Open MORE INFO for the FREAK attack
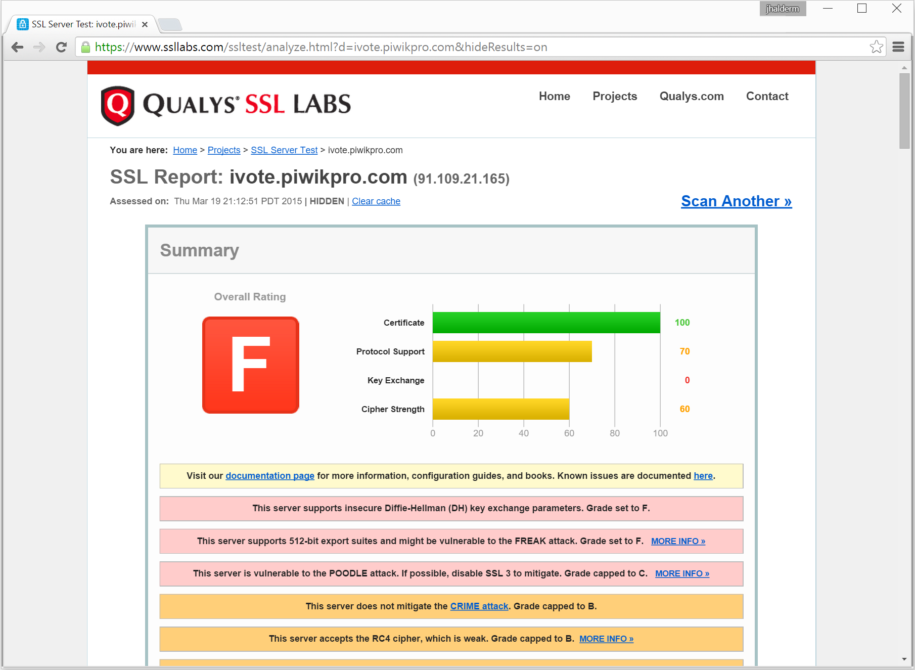The height and width of the screenshot is (670, 915). 678,541
